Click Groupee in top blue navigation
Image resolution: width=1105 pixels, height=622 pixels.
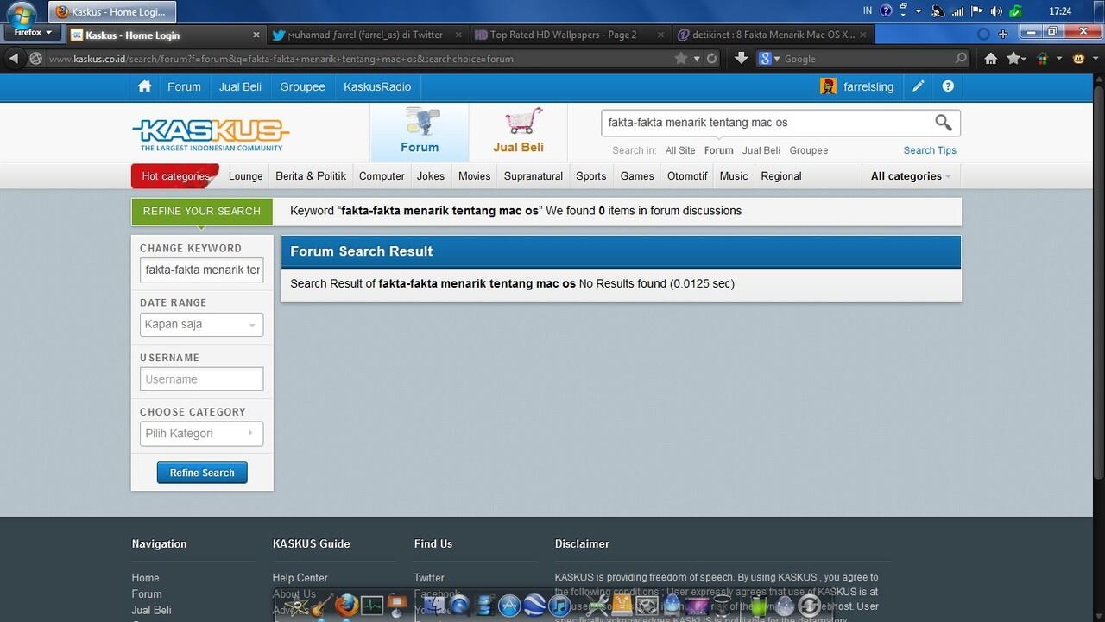coord(302,86)
